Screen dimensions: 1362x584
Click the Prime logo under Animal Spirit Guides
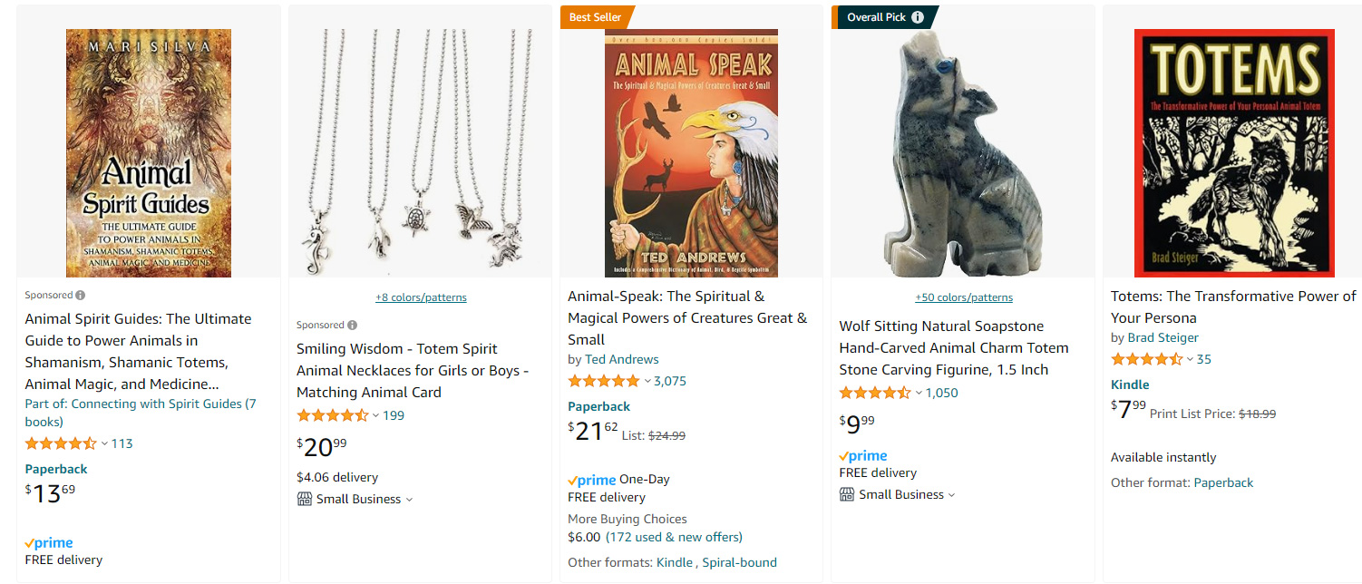tap(49, 543)
